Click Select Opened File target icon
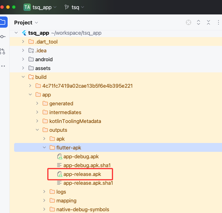222x213 pixels. (189, 23)
